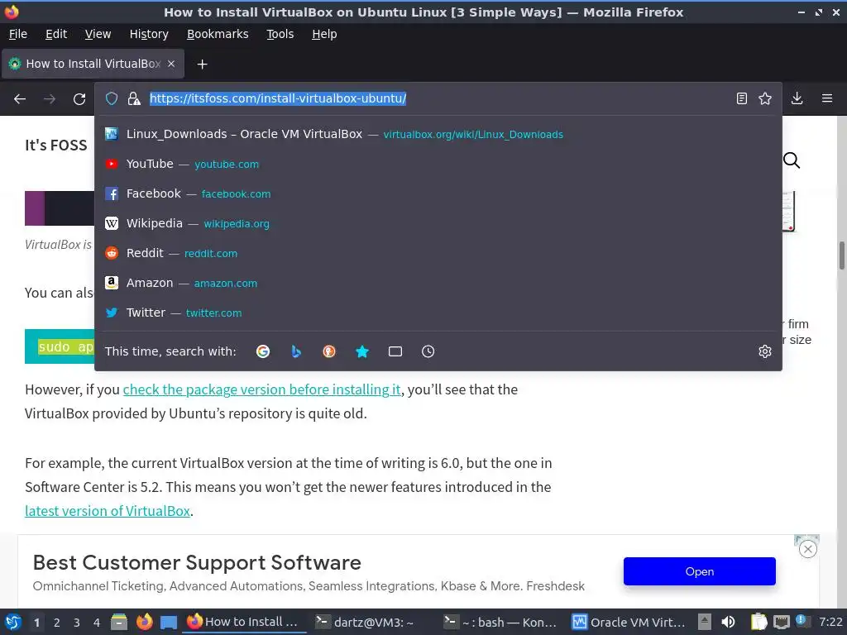Image resolution: width=847 pixels, height=635 pixels.
Task: Click the Best Customer Support Software ad title
Action: point(197,562)
